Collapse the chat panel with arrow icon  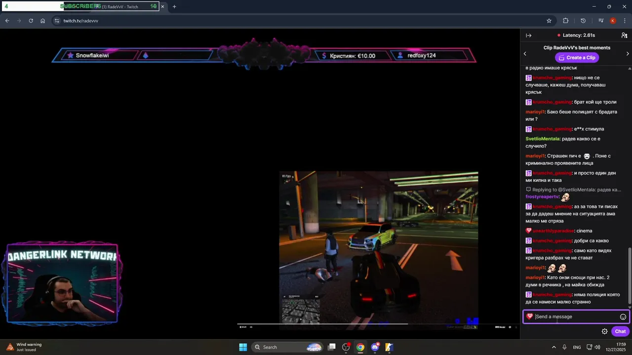coord(528,35)
